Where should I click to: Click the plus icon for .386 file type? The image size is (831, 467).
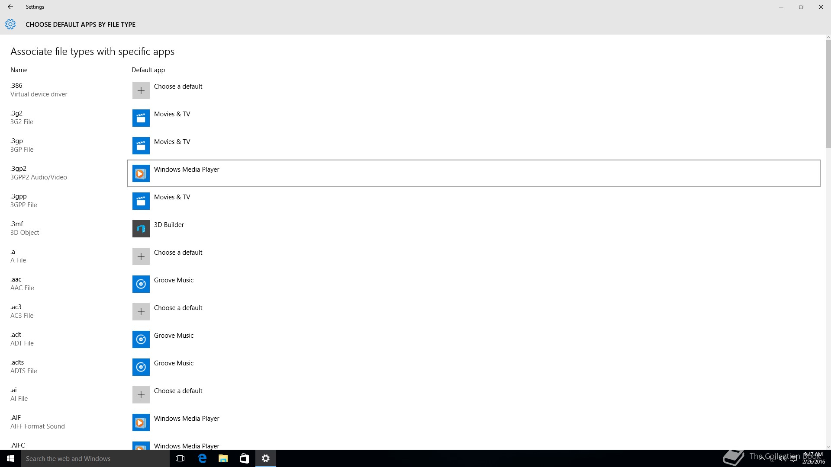click(x=141, y=90)
